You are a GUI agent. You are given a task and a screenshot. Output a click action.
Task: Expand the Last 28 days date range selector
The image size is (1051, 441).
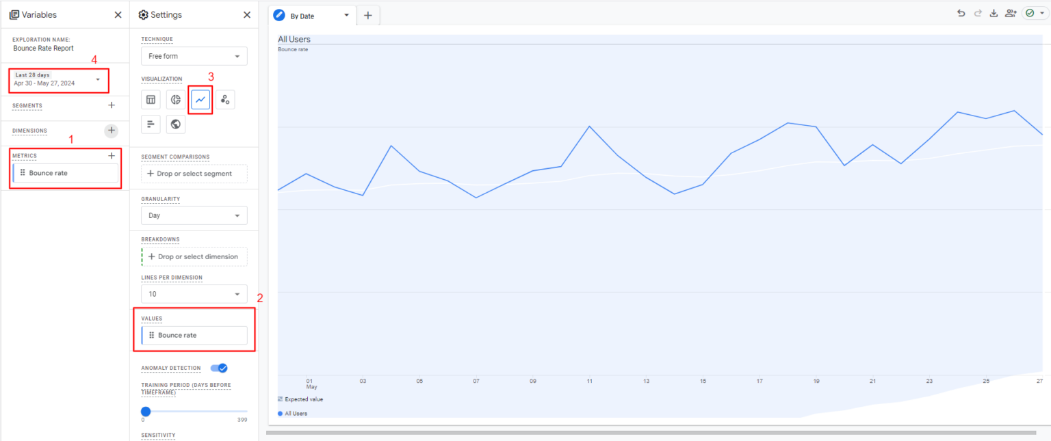pyautogui.click(x=58, y=80)
